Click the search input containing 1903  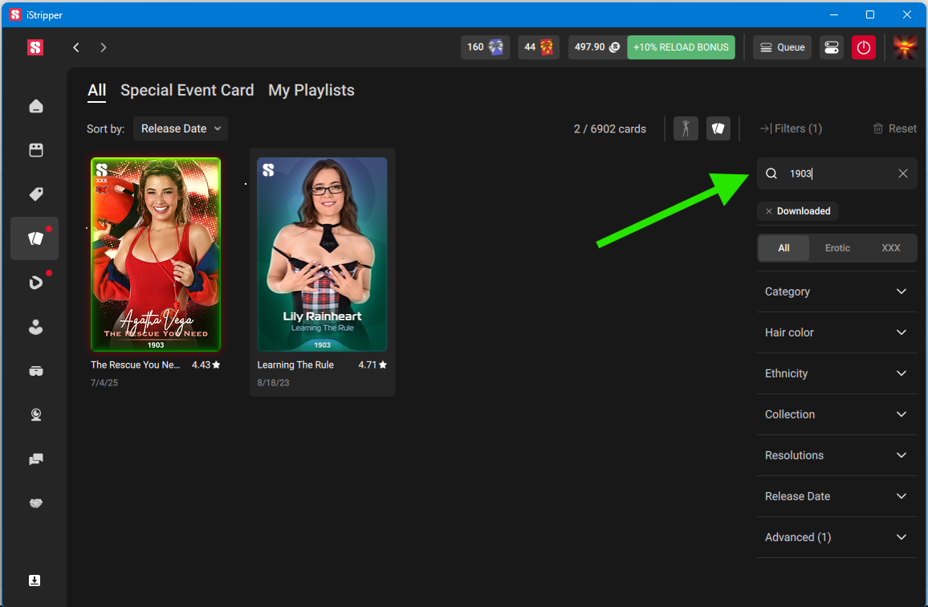pyautogui.click(x=835, y=173)
